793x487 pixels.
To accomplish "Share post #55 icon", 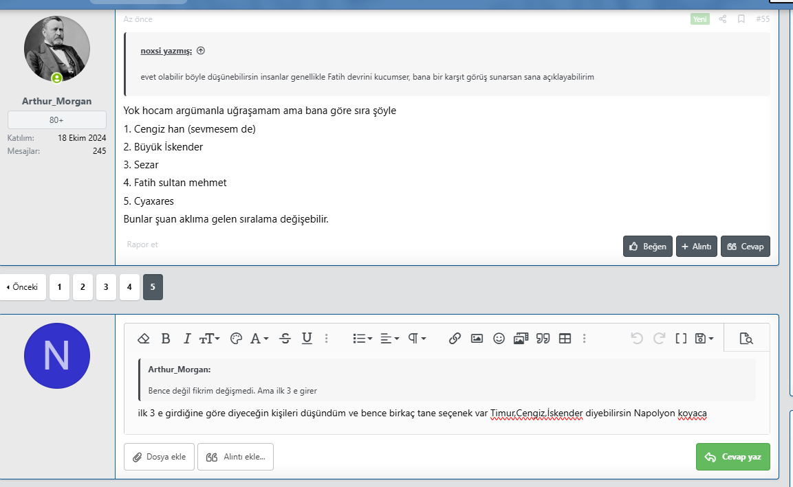I will (x=723, y=19).
